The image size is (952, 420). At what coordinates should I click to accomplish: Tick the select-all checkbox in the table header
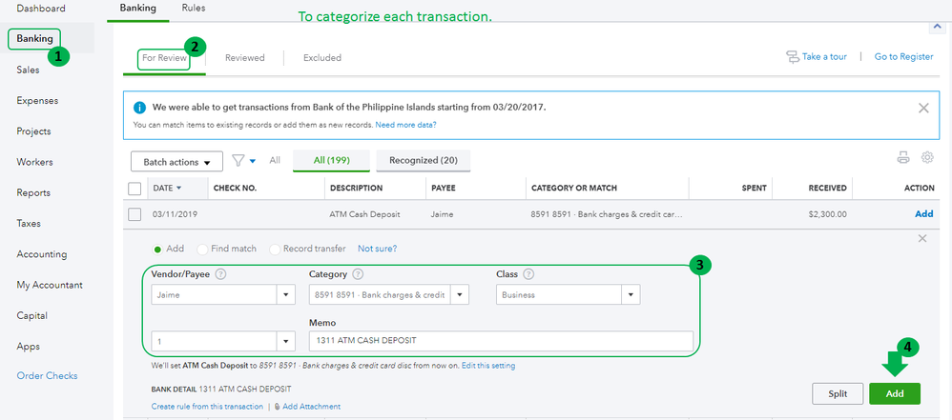click(x=135, y=188)
